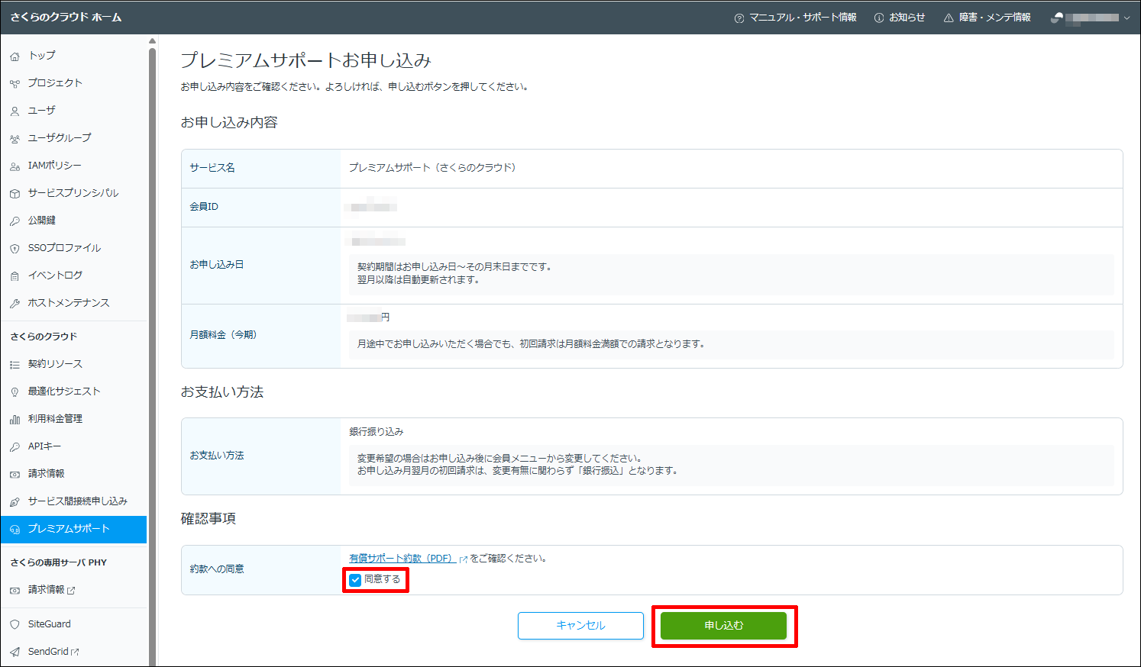Click the user icon beside ユーザ
The image size is (1141, 667).
click(x=15, y=111)
